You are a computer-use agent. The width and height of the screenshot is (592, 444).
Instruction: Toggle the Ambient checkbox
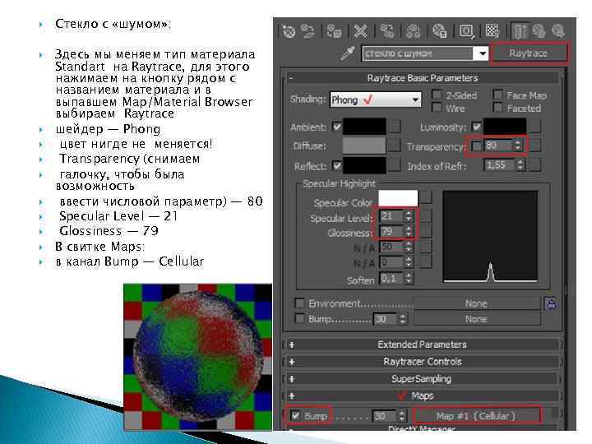(x=337, y=127)
